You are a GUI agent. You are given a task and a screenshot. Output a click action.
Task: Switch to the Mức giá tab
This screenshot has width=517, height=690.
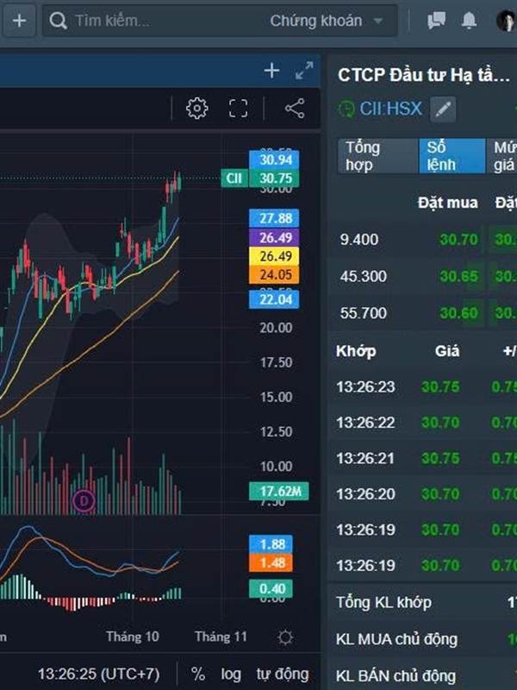(x=502, y=156)
